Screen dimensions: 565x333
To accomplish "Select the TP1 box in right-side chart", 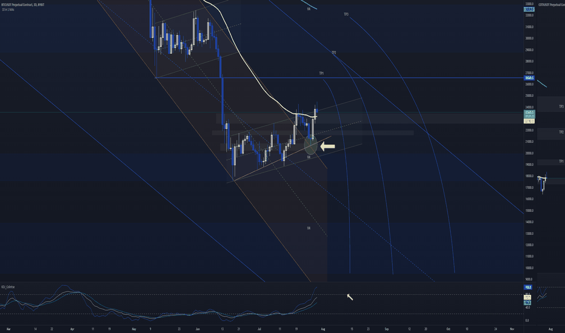I will point(551,162).
